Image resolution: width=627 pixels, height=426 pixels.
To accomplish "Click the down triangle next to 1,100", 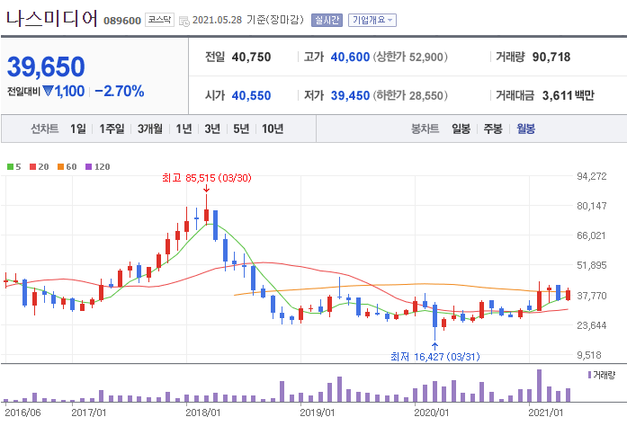I will point(48,91).
